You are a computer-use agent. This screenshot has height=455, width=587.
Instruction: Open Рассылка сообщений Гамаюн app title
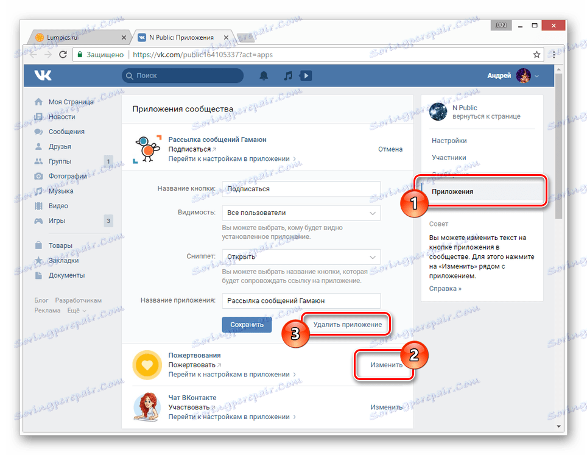click(217, 139)
